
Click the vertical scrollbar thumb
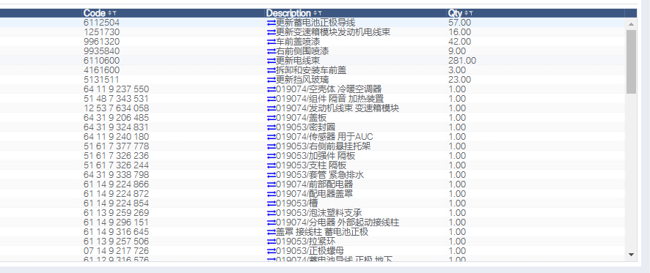point(631,61)
